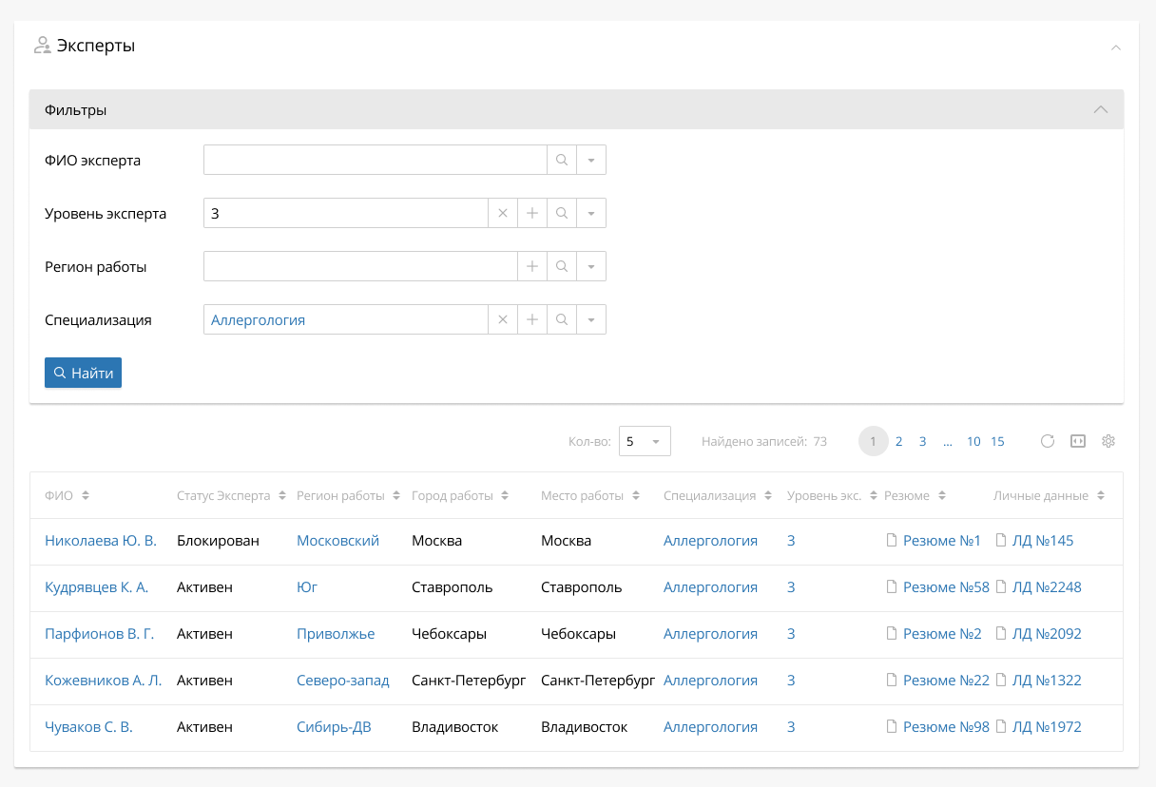1156x787 pixels.
Task: Click the plus icon in Регион работы
Action: pyautogui.click(x=532, y=267)
